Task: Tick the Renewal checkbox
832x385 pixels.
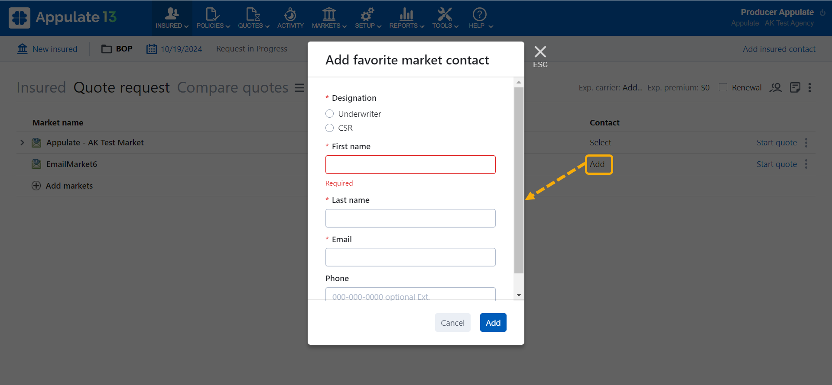Action: [723, 87]
